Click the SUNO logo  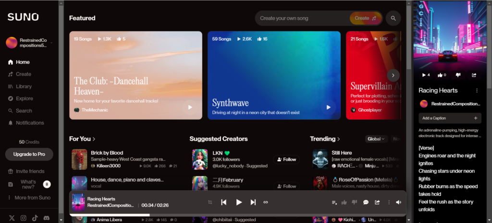(23, 17)
